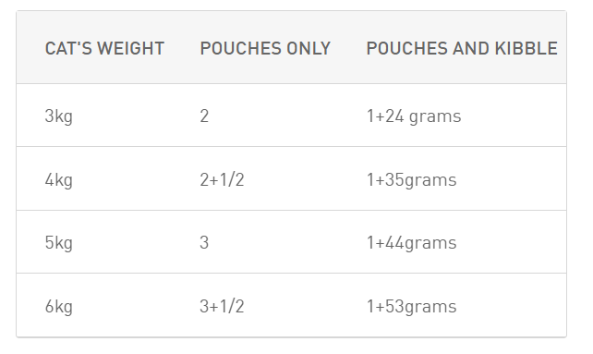The height and width of the screenshot is (354, 593).
Task: Select pouches-only value 2 for 3kg
Action: (204, 116)
